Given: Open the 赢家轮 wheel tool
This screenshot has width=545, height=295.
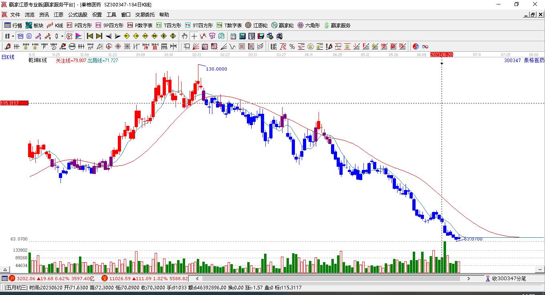Looking at the screenshot, I should coord(283,25).
